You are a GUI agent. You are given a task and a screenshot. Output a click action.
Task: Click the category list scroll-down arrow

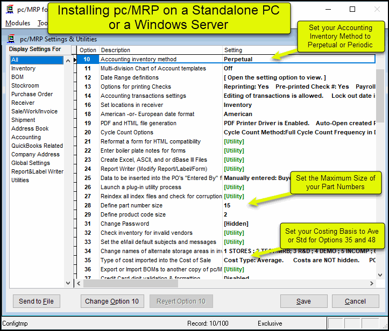[x=68, y=283]
